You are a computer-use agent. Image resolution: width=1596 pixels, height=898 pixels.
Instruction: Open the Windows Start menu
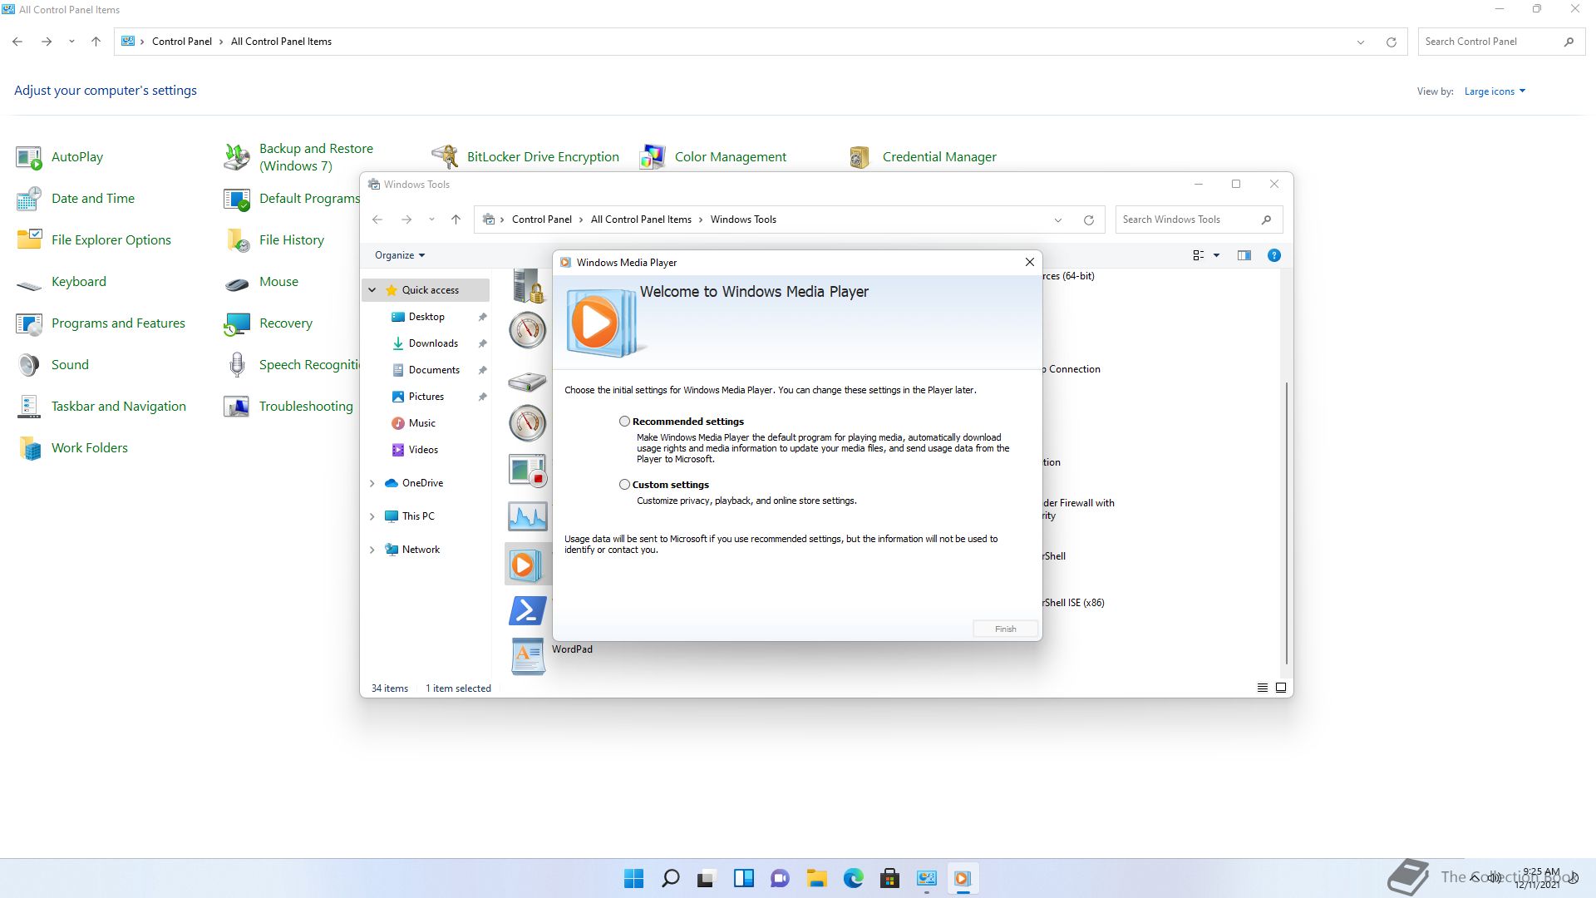(633, 878)
